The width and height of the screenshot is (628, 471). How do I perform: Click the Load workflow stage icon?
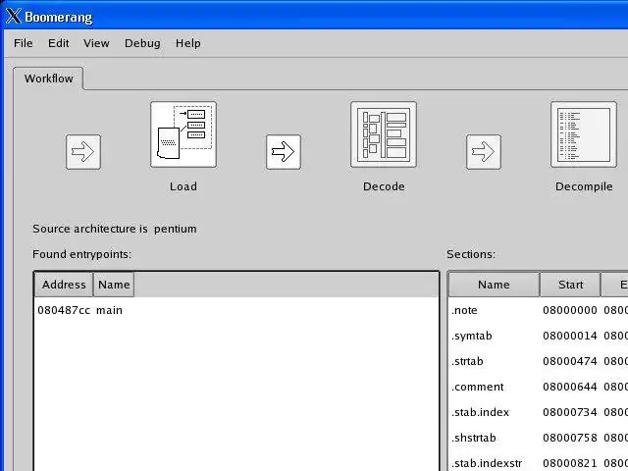[x=183, y=134]
